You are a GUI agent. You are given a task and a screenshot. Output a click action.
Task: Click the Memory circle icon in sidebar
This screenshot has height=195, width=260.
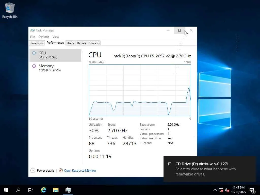[34, 66]
